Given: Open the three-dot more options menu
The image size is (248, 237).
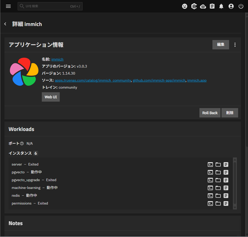Looking at the screenshot, I should (x=235, y=45).
